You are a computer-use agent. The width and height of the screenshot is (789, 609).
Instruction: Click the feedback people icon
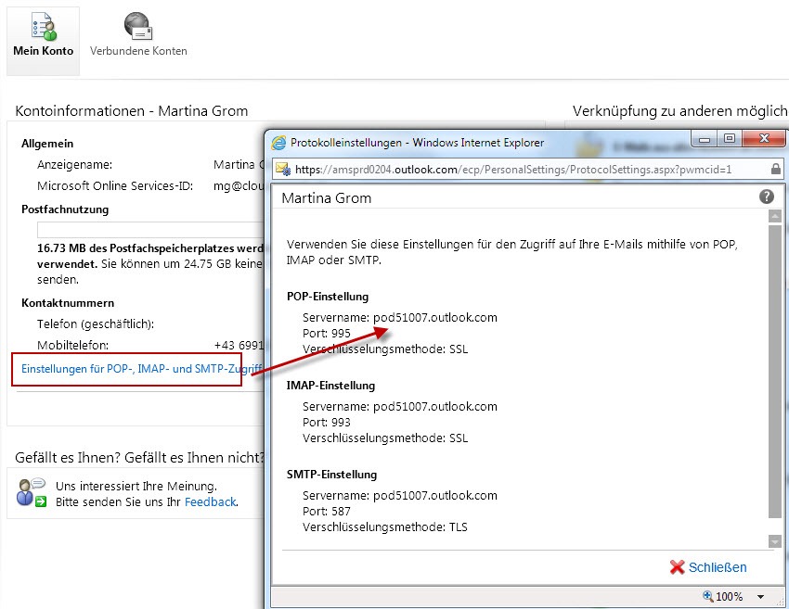click(32, 492)
